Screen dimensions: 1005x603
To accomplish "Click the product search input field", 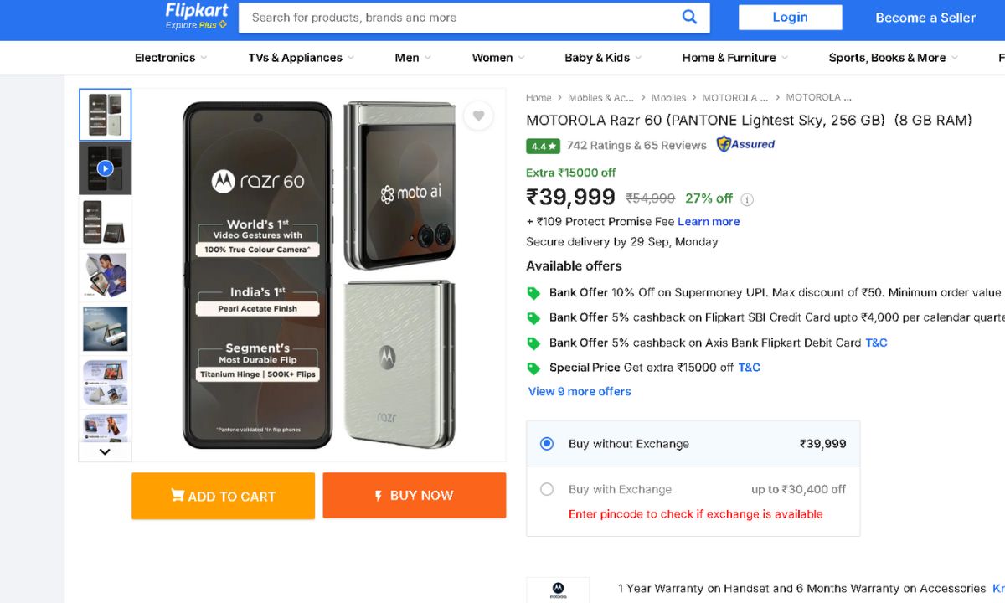I will (x=461, y=17).
